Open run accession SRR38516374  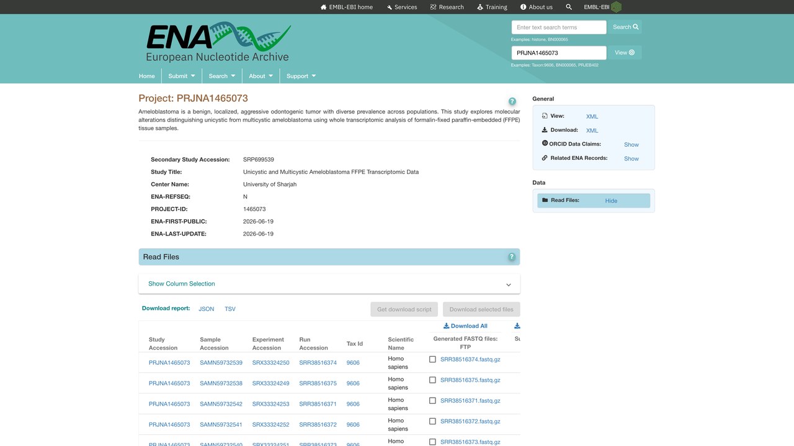[318, 363]
